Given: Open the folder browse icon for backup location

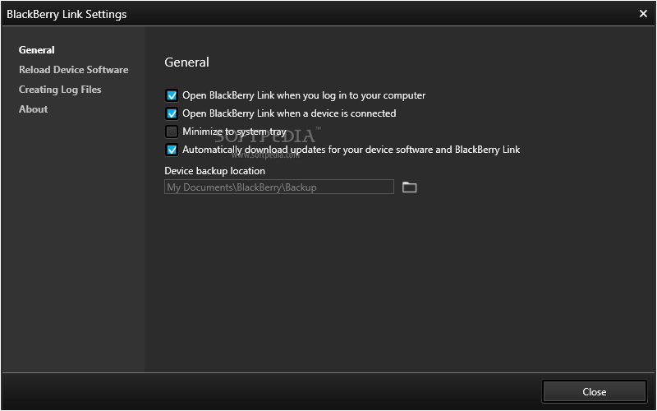Looking at the screenshot, I should (409, 187).
